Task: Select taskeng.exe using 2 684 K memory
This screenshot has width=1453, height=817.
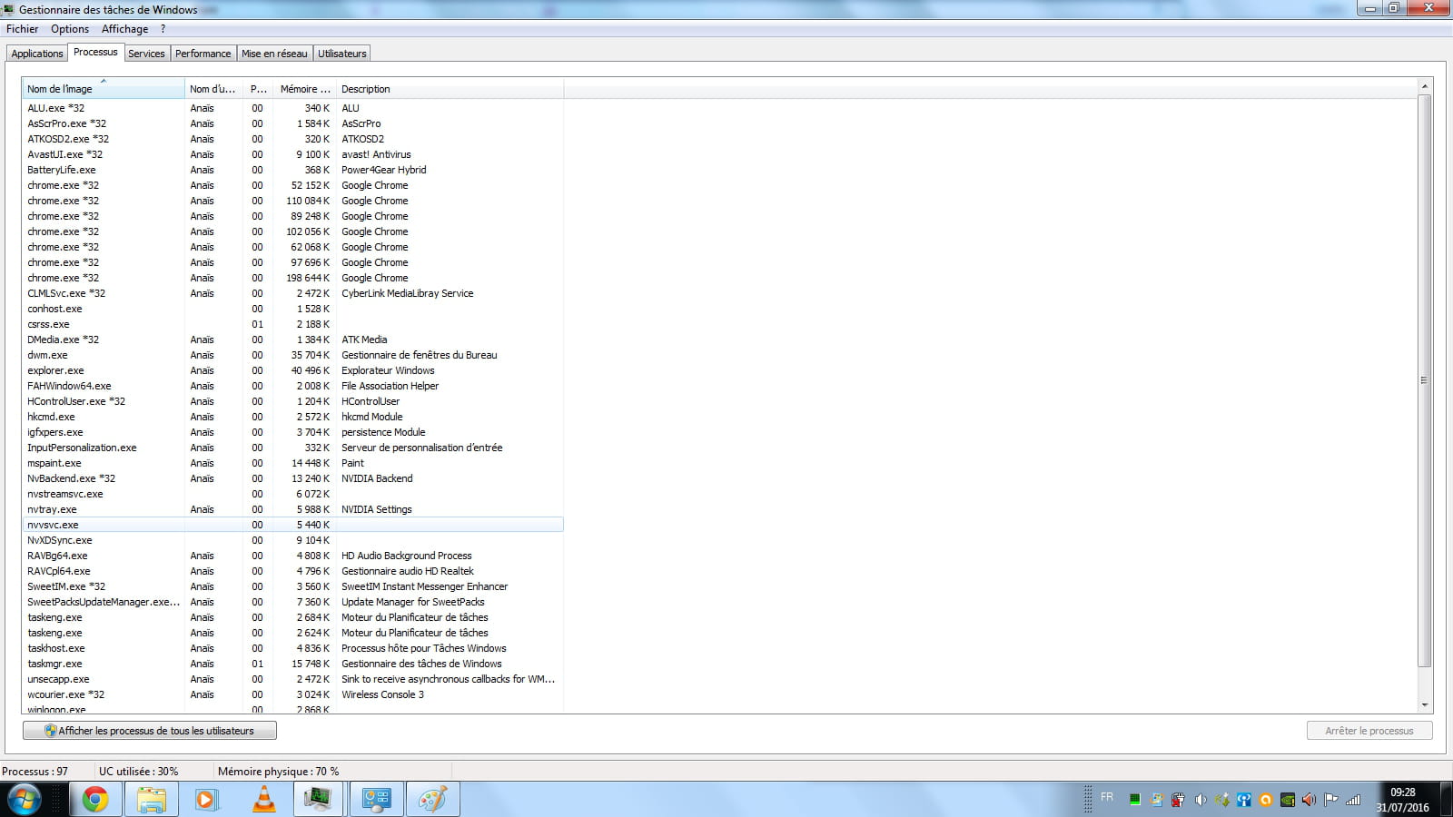Action: pos(292,617)
